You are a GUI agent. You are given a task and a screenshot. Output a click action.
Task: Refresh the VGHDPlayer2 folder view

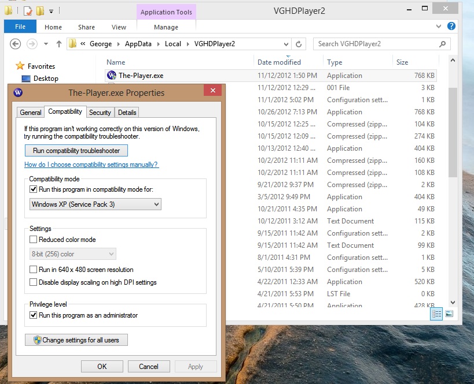click(x=299, y=44)
